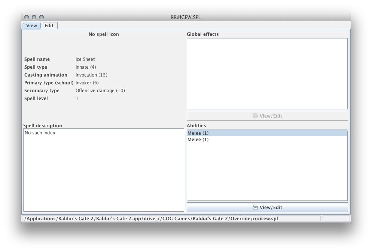Zoom the window using the third title button
This screenshot has width=372, height=252.
(x=42, y=17)
